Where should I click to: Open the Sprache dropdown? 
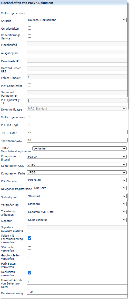[77, 20]
